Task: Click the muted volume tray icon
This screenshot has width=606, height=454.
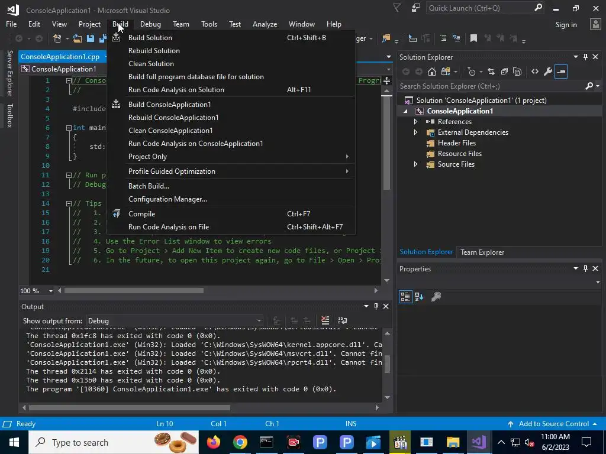Action: (530, 443)
